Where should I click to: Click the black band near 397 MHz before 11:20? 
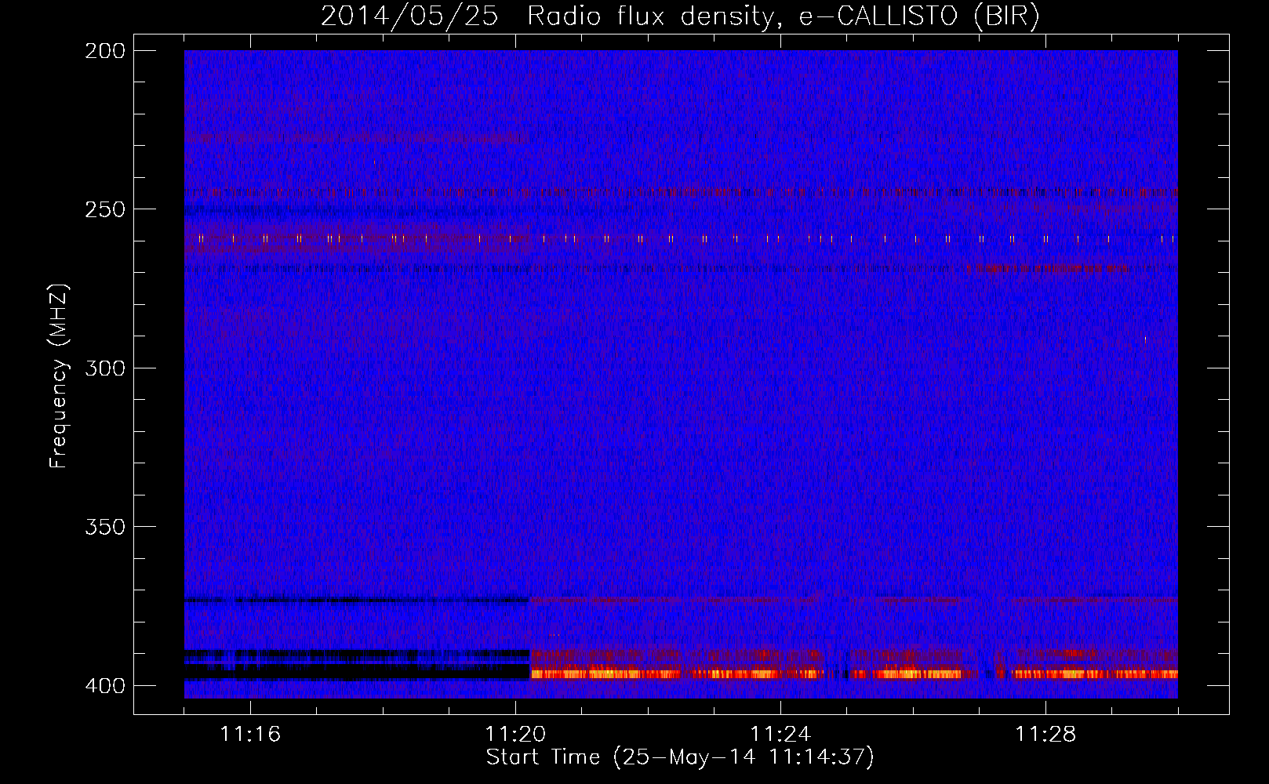[357, 672]
